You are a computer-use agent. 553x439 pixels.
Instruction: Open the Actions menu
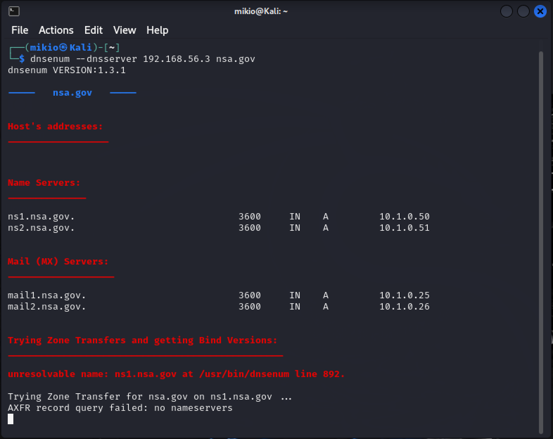[56, 30]
